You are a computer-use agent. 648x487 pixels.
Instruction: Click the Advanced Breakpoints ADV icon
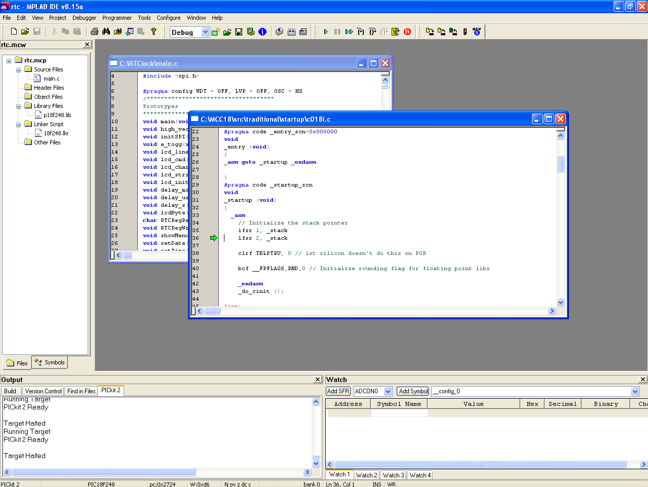click(476, 31)
